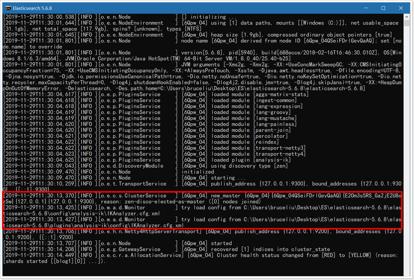Click 'loaded module [transport-netty4]' line
This screenshot has width=414, height=280.
[x=258, y=154]
